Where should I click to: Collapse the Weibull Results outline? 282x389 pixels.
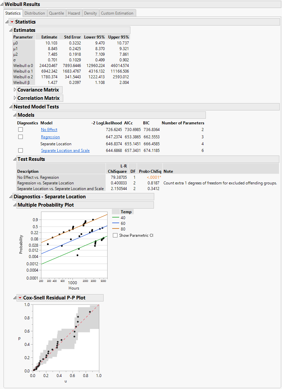coord(2,4)
